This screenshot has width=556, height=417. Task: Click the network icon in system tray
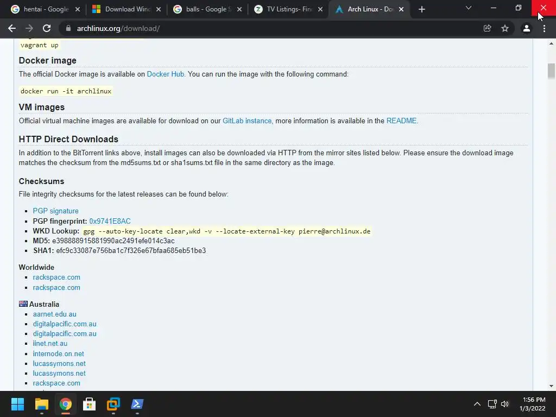(x=492, y=404)
